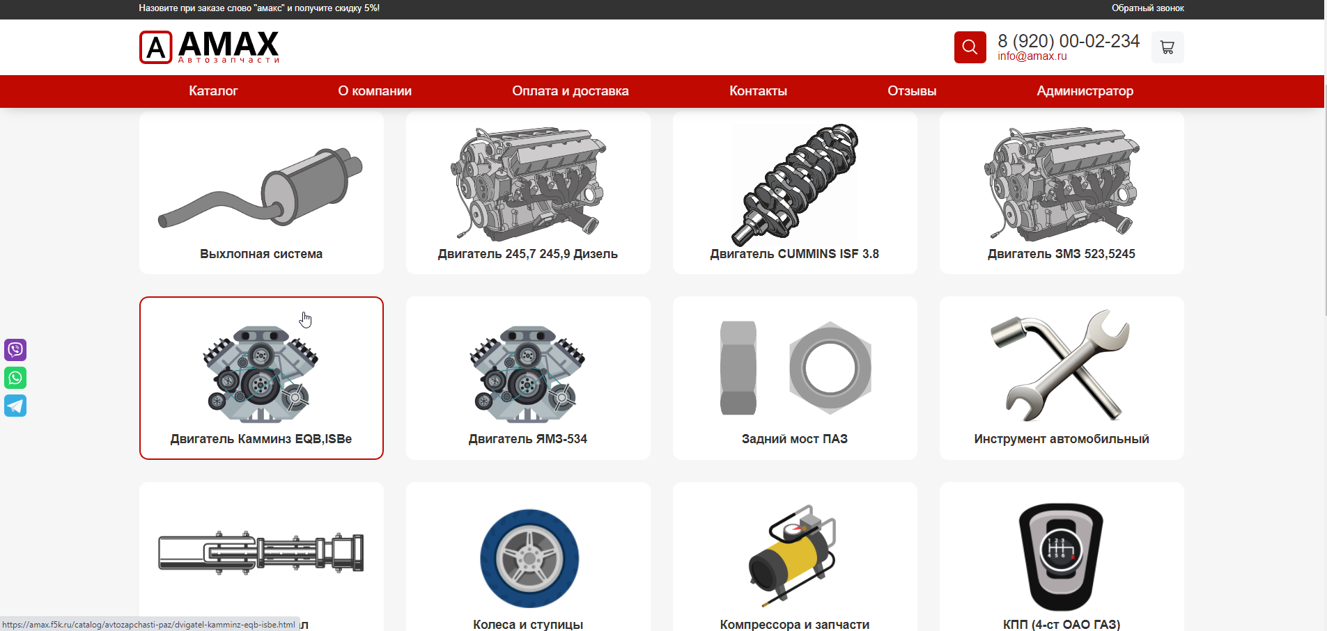The height and width of the screenshot is (631, 1327).
Task: Open the shopping cart icon
Action: pyautogui.click(x=1167, y=47)
